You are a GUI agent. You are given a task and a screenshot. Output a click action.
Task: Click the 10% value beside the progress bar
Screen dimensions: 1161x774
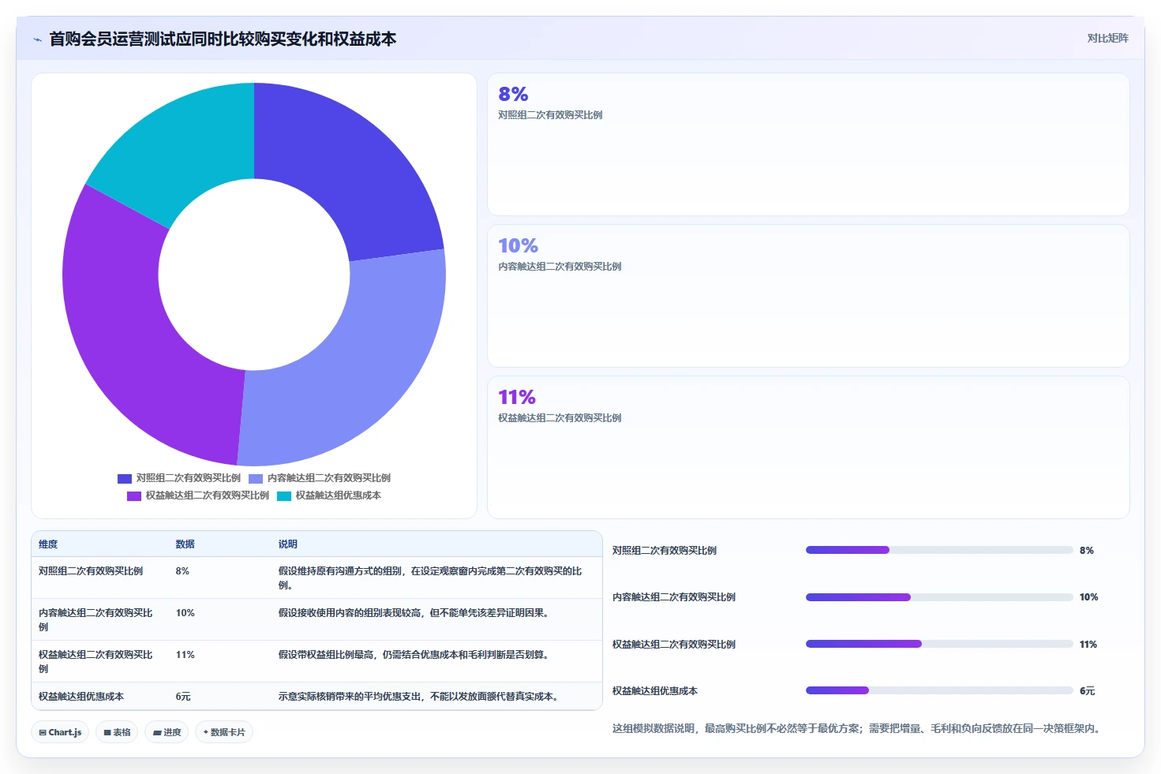1089,597
